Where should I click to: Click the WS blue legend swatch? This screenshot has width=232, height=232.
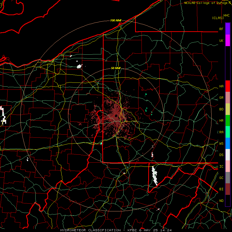click(228, 143)
